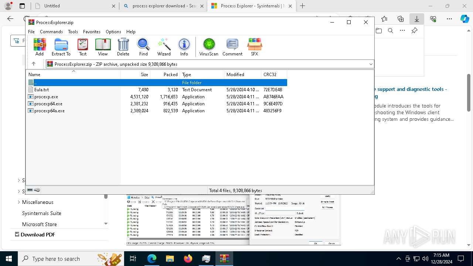473x266 pixels.
Task: Open the File menu in WinRAR
Action: (x=31, y=32)
